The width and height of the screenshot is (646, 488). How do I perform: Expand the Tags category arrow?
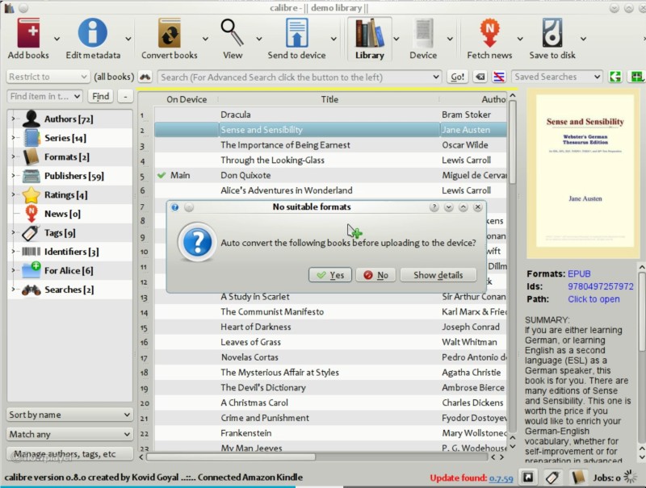pos(13,232)
